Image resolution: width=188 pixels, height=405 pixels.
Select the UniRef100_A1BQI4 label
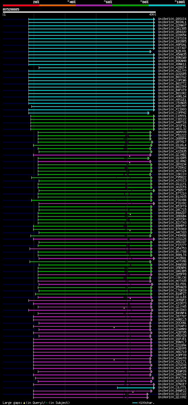[172, 67]
